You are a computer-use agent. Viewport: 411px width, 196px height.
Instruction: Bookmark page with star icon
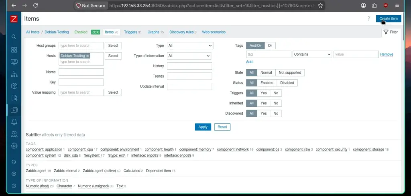[320, 6]
